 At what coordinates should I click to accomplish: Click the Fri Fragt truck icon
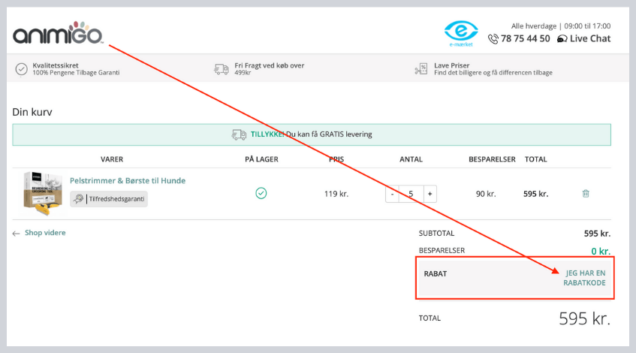[x=222, y=69]
